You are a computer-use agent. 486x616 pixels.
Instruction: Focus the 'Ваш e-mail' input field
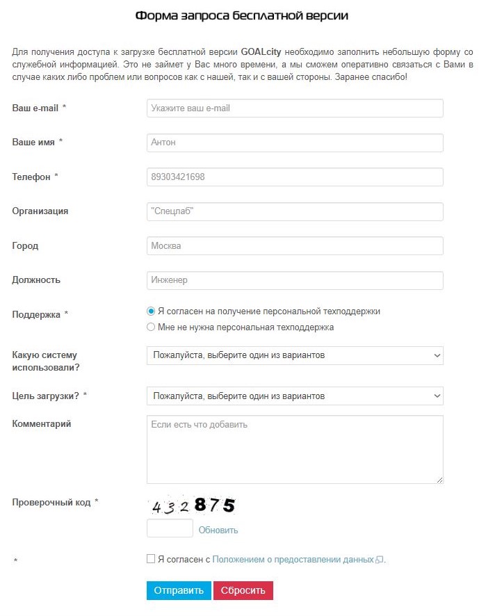295,108
